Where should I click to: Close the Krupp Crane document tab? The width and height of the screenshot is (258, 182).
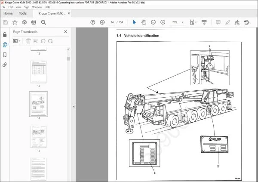(x=69, y=13)
